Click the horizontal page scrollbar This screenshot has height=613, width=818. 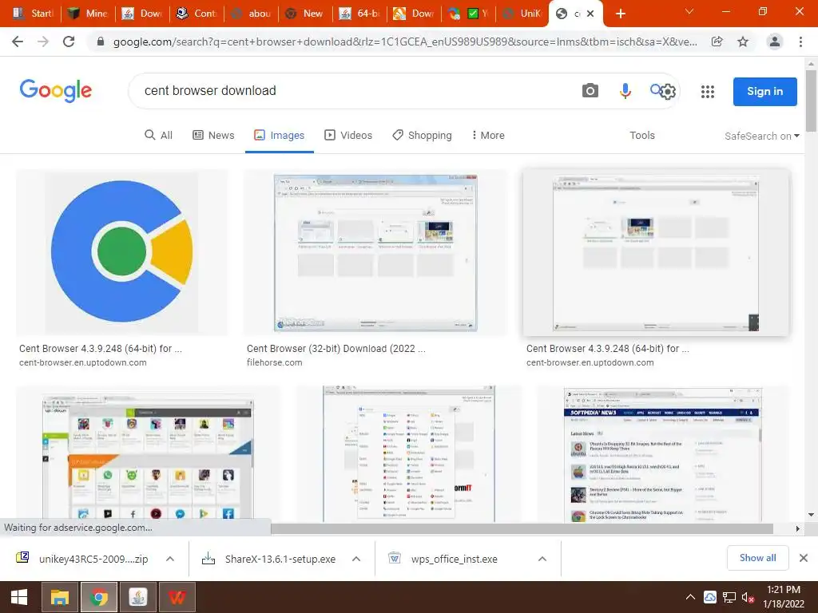(522, 528)
